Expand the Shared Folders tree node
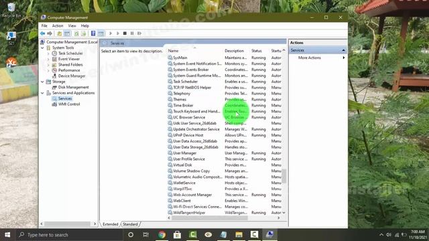The image size is (429, 241). pos(48,65)
